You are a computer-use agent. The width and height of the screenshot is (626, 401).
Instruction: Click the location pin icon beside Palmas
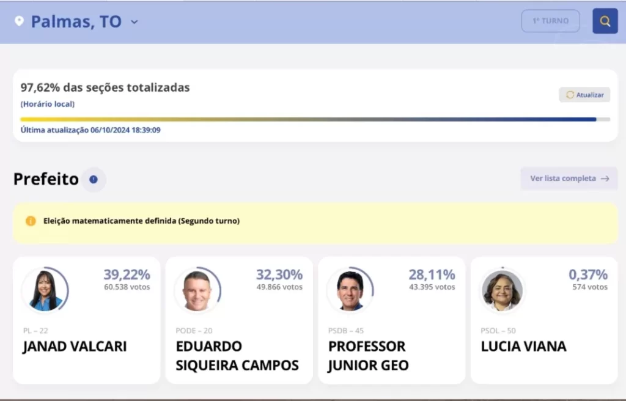[x=19, y=20]
